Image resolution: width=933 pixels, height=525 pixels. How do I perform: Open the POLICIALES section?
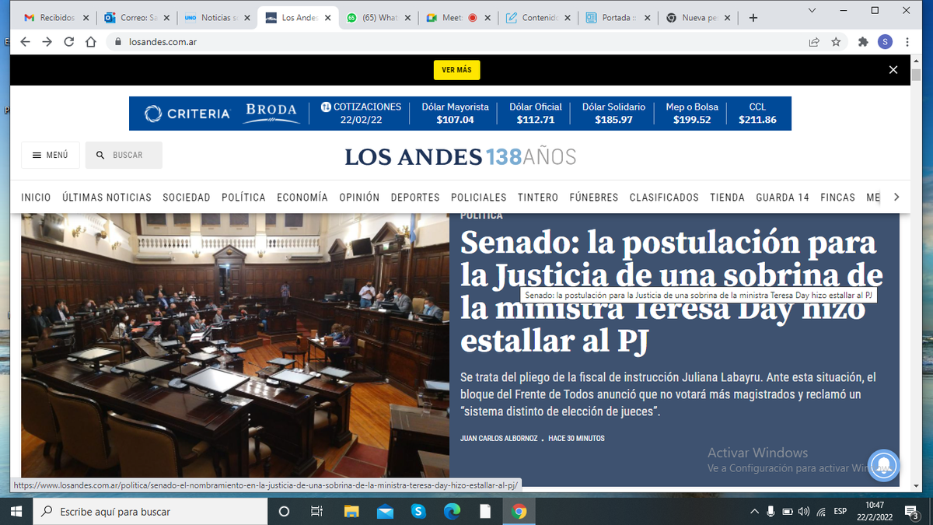pos(479,198)
